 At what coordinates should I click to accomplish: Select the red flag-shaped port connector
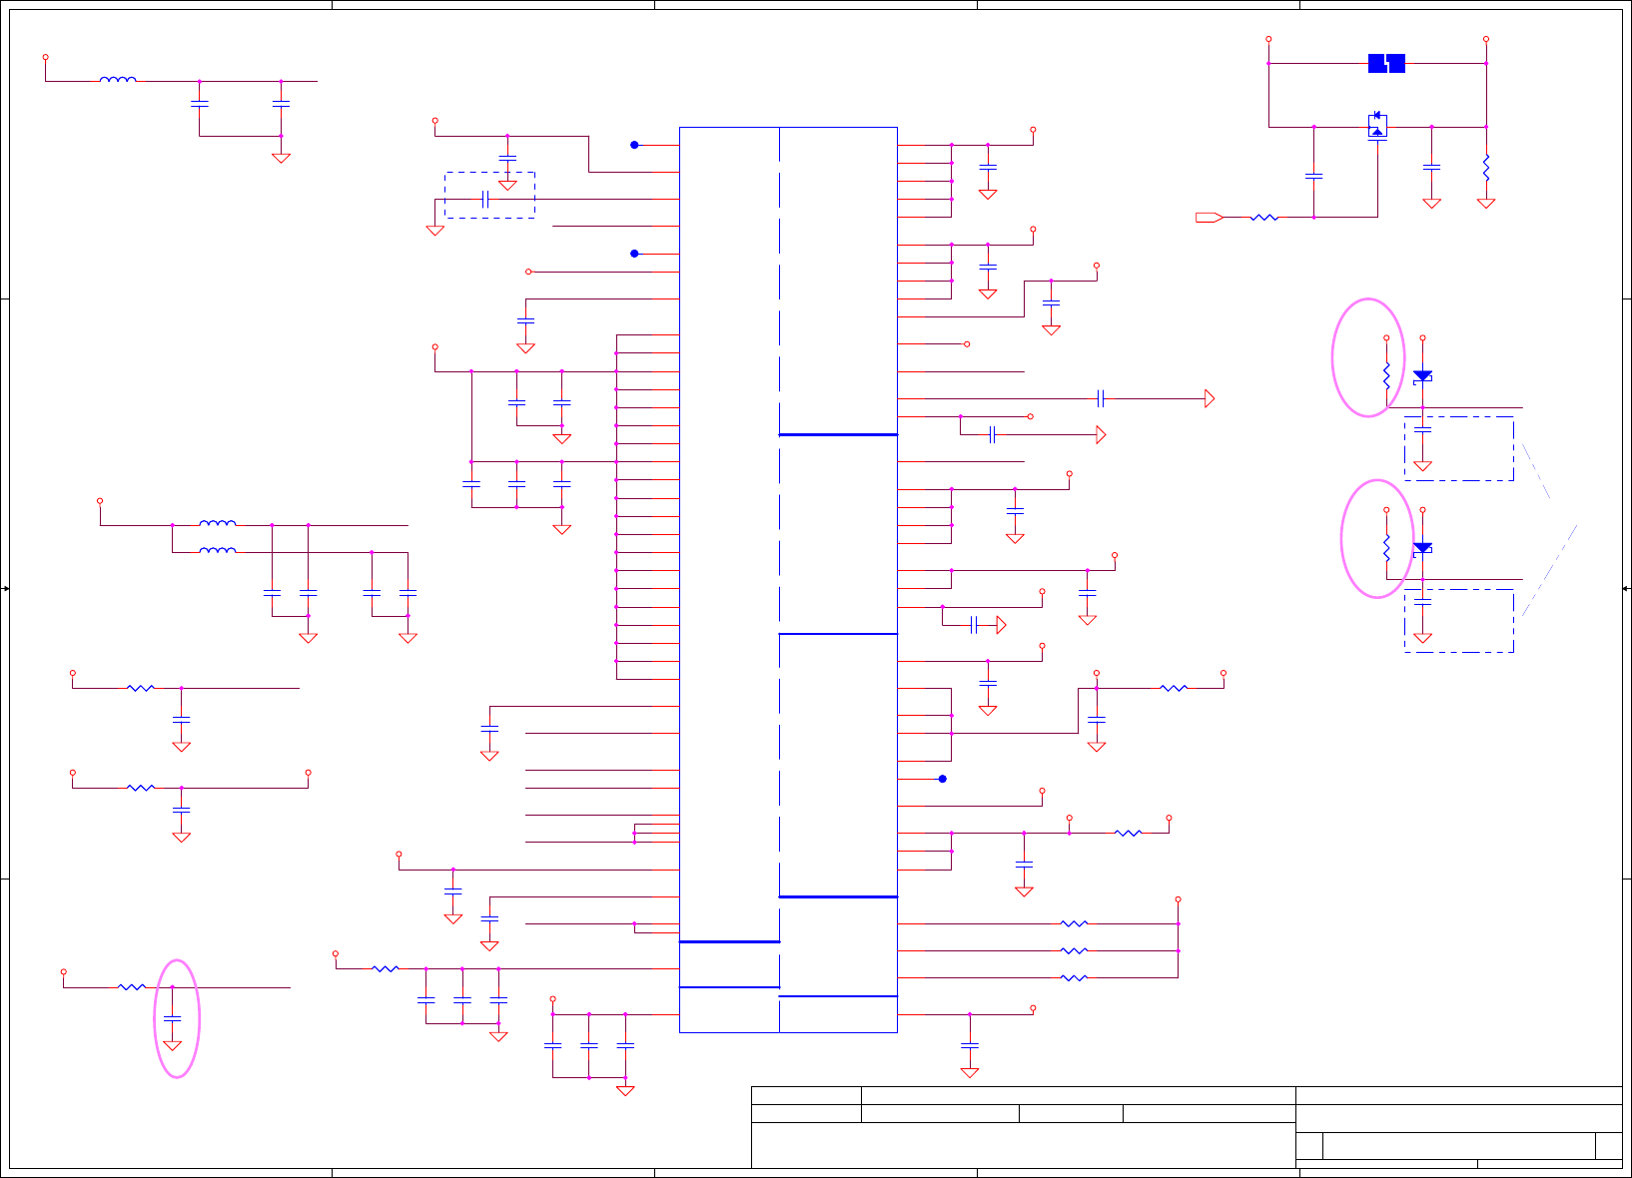tap(1210, 217)
